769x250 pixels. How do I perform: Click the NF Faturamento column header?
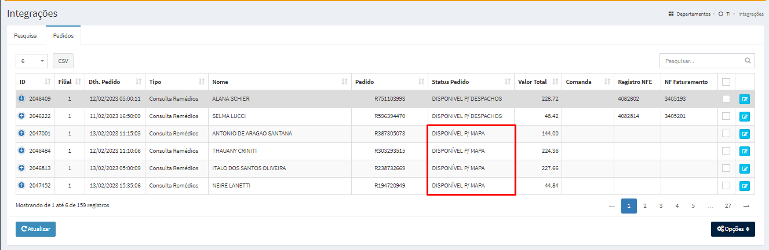[x=689, y=82]
